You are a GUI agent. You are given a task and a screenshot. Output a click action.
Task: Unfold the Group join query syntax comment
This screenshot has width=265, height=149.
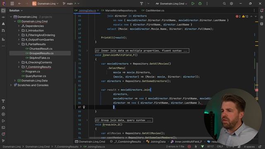[x=87, y=120]
